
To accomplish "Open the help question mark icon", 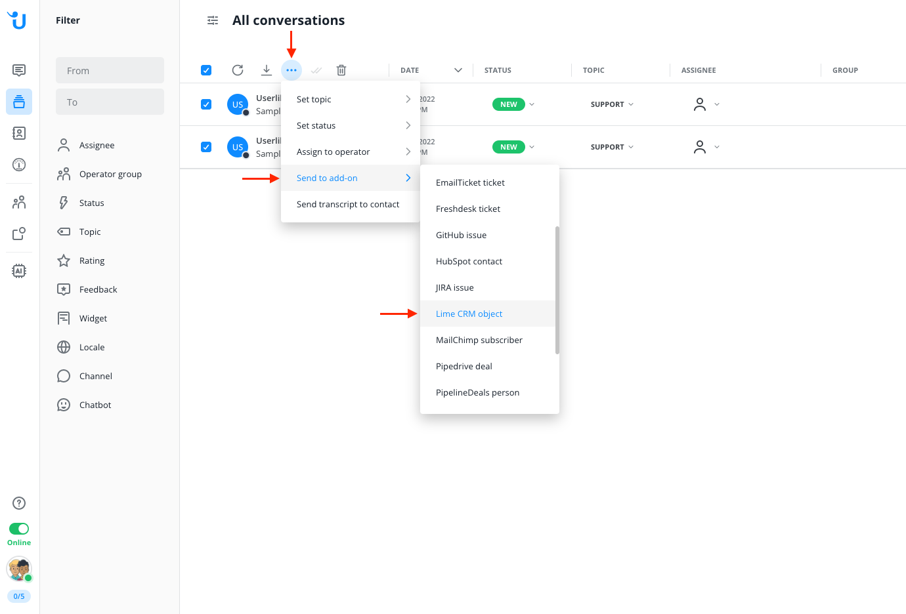I will point(19,503).
